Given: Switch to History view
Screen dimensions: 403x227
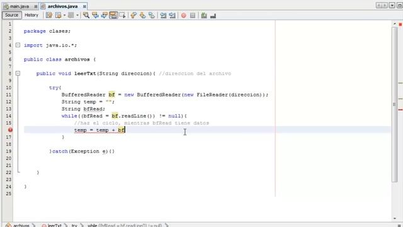Looking at the screenshot, I should [31, 15].
